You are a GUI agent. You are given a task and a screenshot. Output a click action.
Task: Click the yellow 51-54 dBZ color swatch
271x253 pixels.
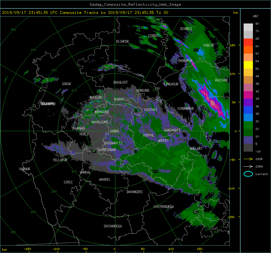(248, 65)
